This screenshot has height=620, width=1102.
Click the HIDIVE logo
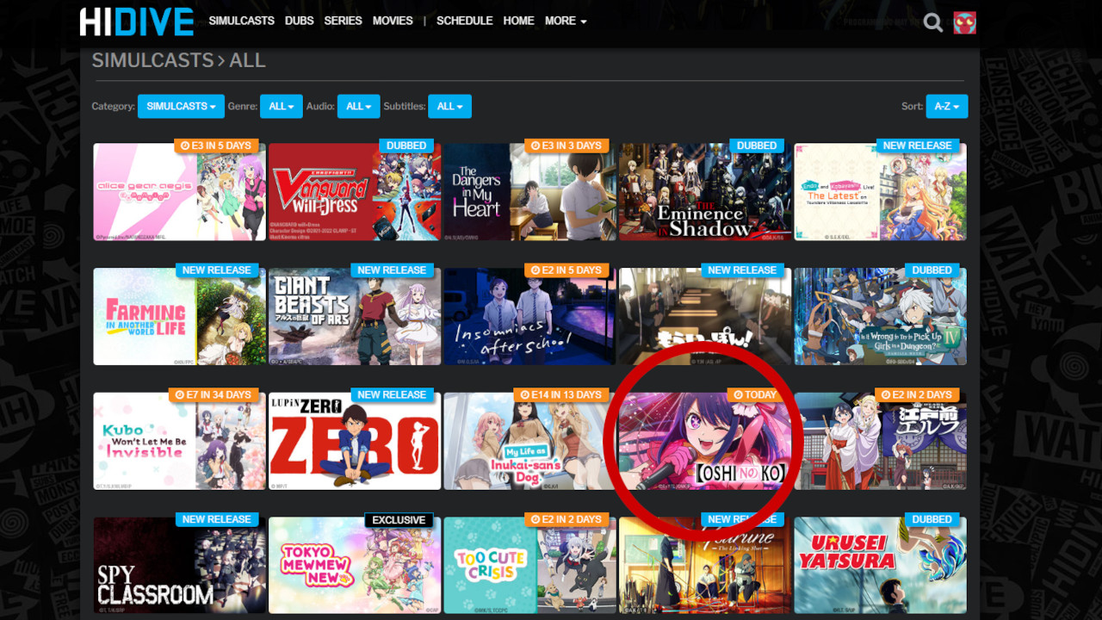tap(136, 22)
